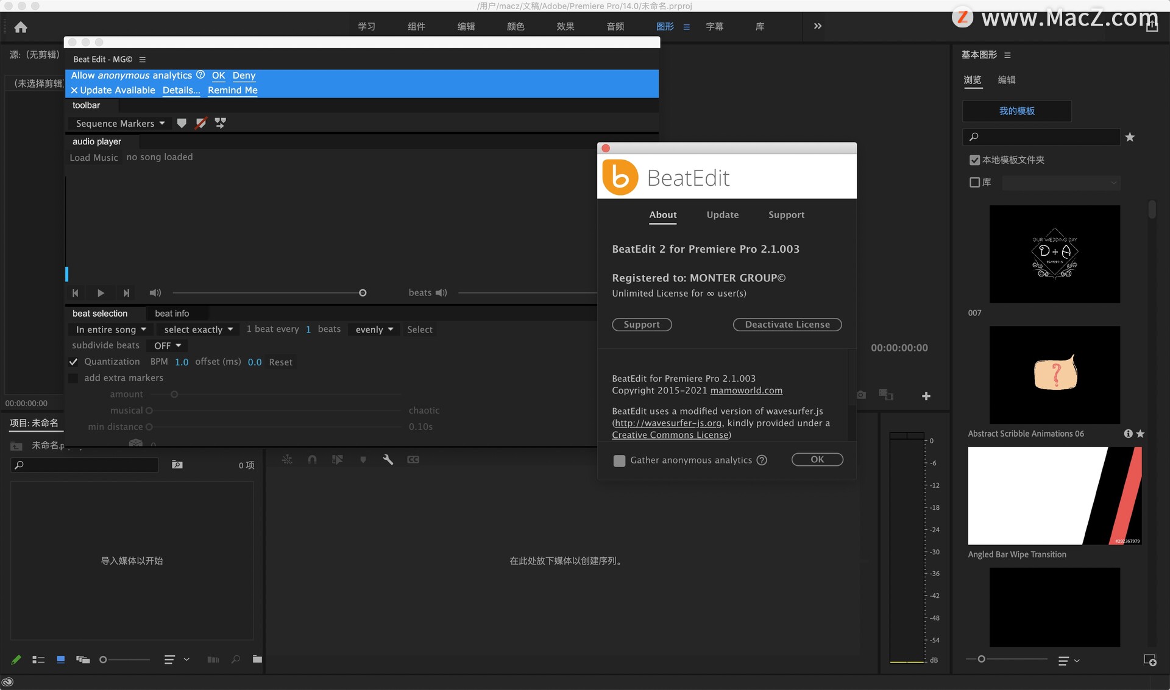This screenshot has height=690, width=1170.
Task: Check the 库 library checkbox
Action: 974,182
